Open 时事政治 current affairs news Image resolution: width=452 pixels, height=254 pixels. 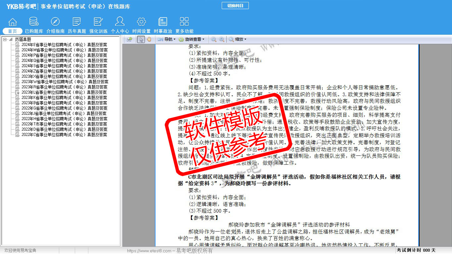point(163,25)
